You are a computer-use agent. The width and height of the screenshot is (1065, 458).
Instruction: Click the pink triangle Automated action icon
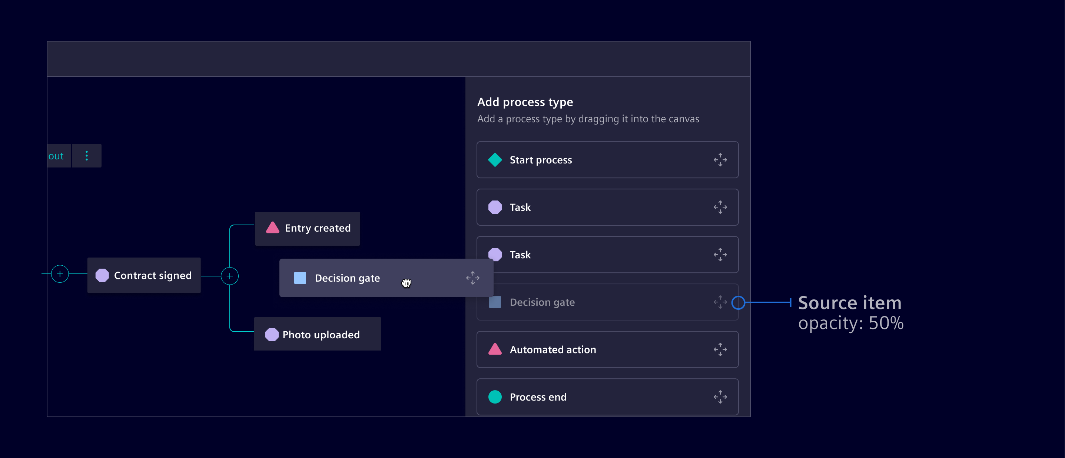coord(494,349)
